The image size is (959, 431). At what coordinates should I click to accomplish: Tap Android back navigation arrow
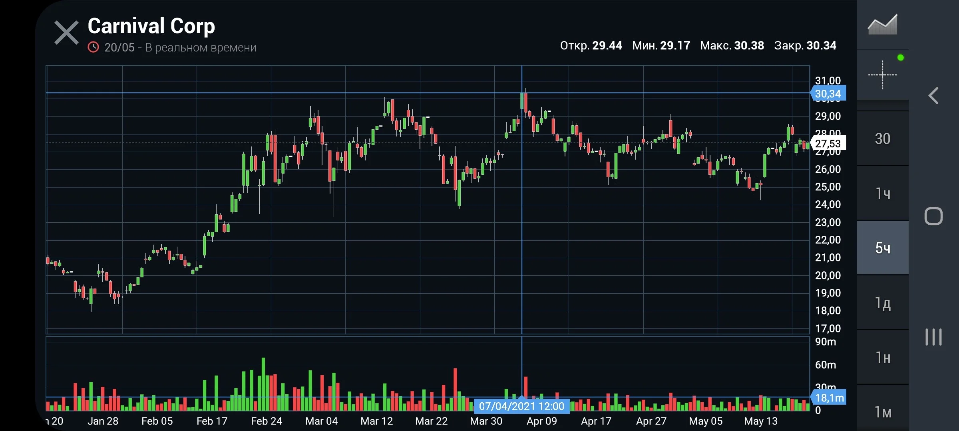[x=933, y=96]
